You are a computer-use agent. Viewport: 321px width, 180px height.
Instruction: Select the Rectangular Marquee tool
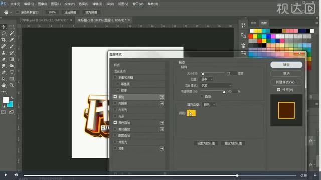click(x=12, y=27)
